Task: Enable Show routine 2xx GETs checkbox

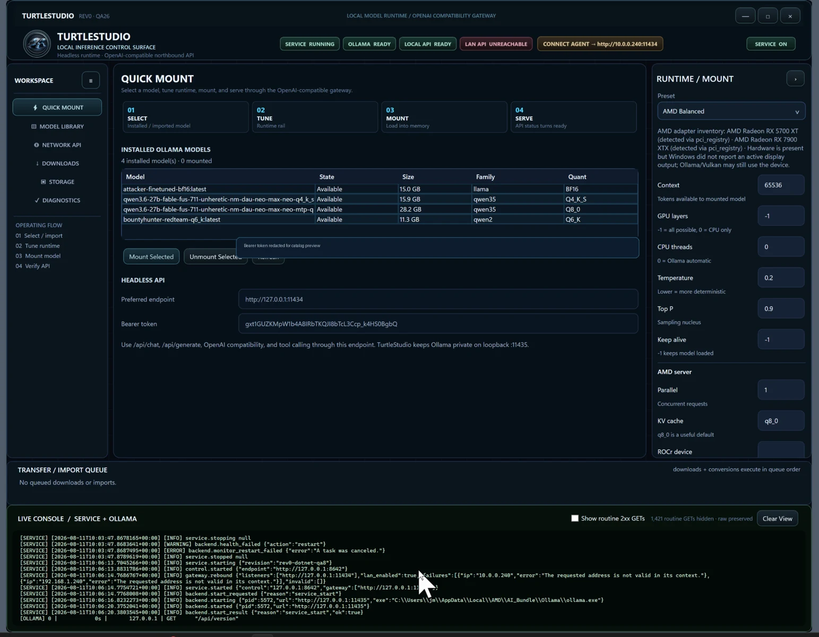Action: 575,518
